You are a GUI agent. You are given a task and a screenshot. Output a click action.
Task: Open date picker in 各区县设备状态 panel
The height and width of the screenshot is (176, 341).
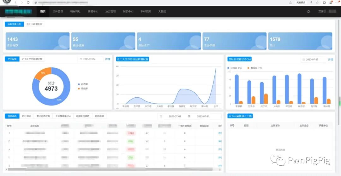pos(314,60)
